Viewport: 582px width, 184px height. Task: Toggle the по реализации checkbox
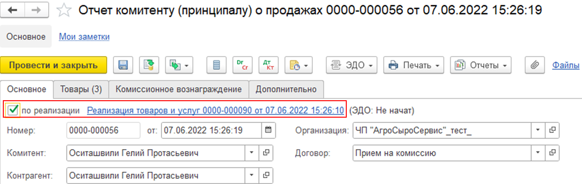(13, 110)
